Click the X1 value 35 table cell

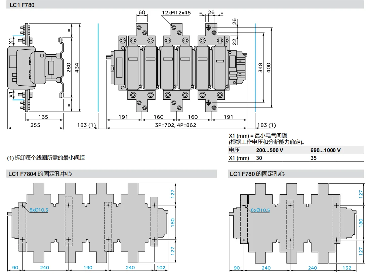tap(314, 158)
